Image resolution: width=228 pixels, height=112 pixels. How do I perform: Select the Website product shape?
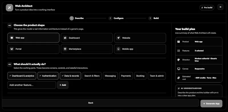(x=140, y=38)
